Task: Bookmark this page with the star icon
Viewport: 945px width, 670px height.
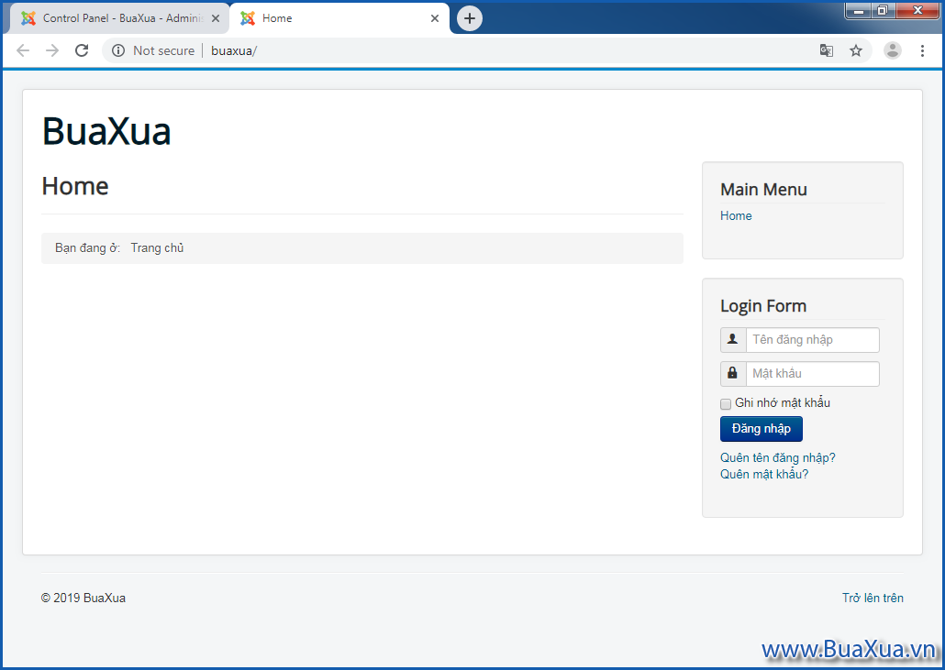Action: tap(856, 50)
